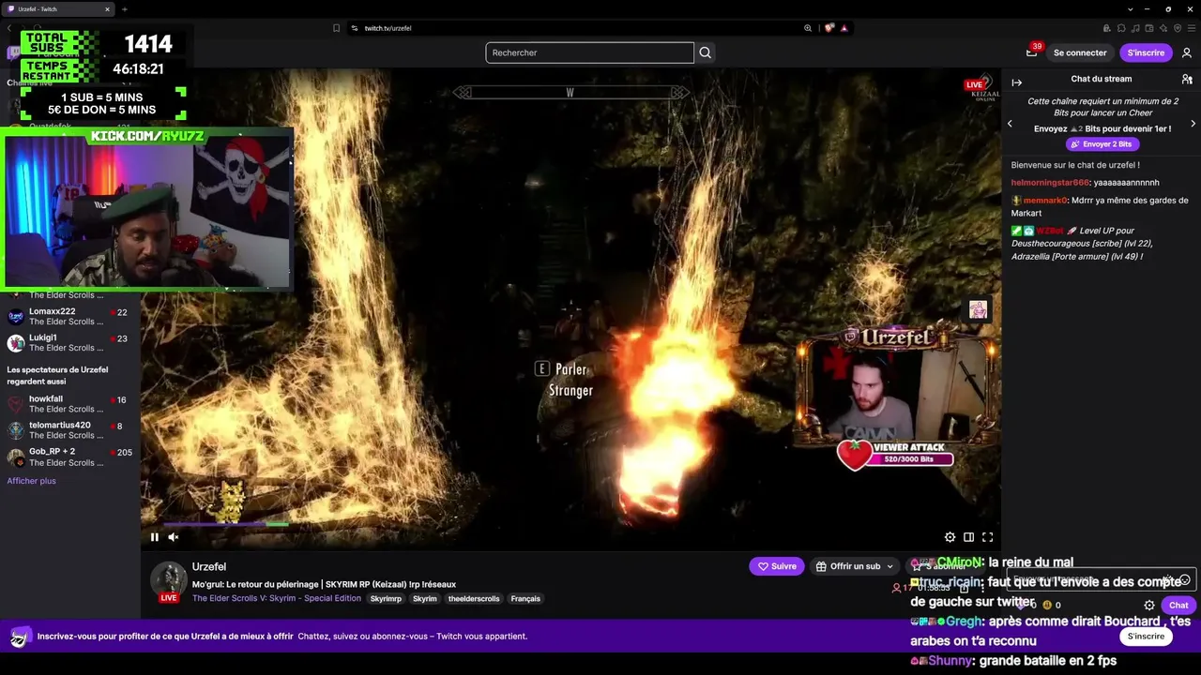The width and height of the screenshot is (1201, 675).
Task: Select the theelderscrolls tag
Action: click(474, 598)
